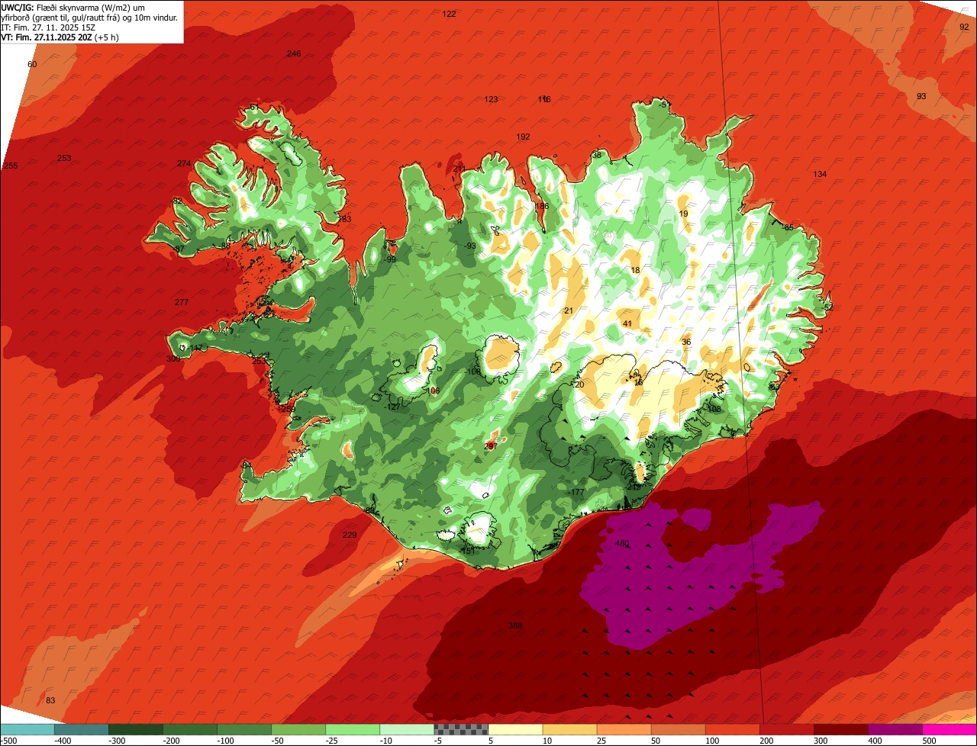Select the 500 legend tick label

[x=929, y=741]
